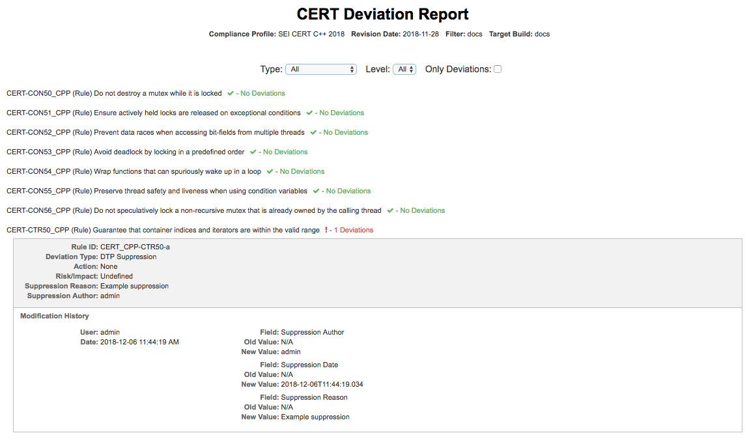
Task: Click the history User value 'admin'
Action: click(110, 332)
